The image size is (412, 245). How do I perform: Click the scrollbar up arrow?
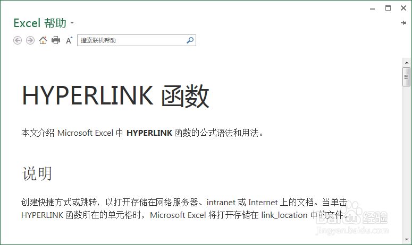[407, 63]
